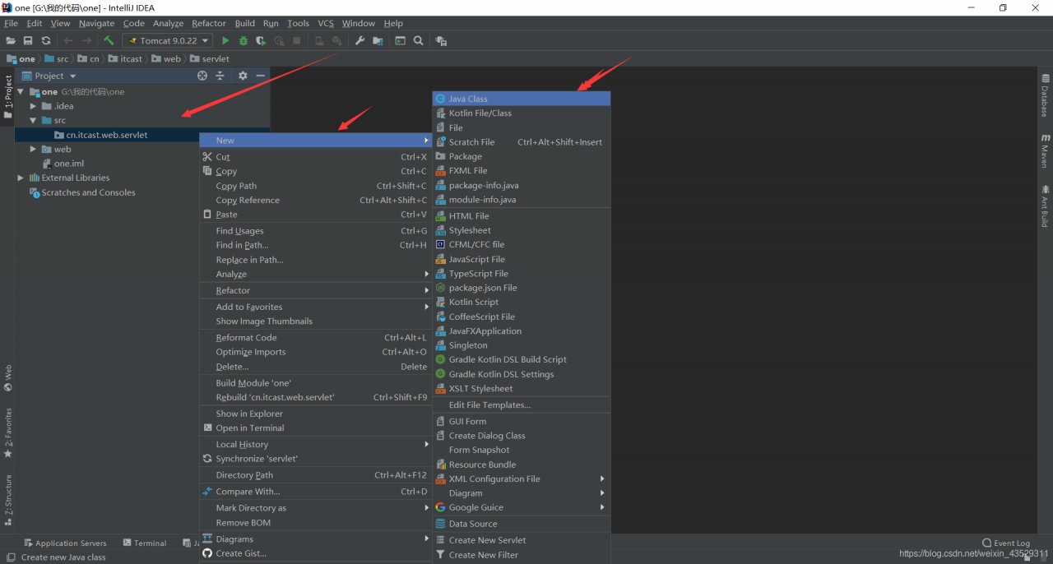Image resolution: width=1053 pixels, height=564 pixels.
Task: Click the Search Everywhere magnifier icon
Action: pyautogui.click(x=419, y=40)
